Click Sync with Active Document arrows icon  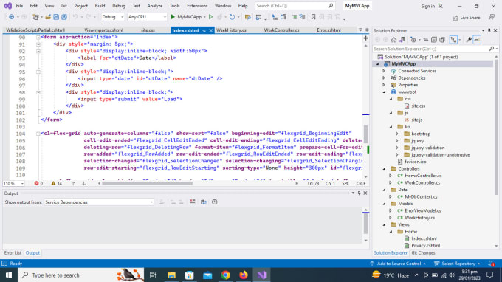(426, 40)
